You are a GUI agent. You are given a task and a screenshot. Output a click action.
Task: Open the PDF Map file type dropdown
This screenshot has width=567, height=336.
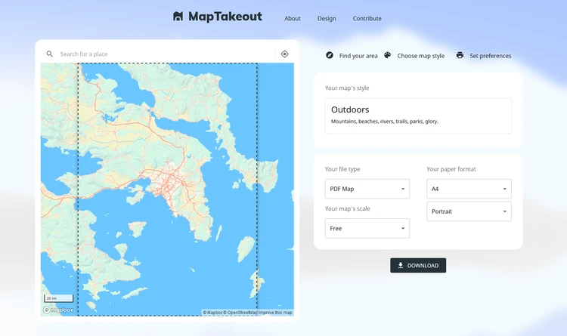367,189
